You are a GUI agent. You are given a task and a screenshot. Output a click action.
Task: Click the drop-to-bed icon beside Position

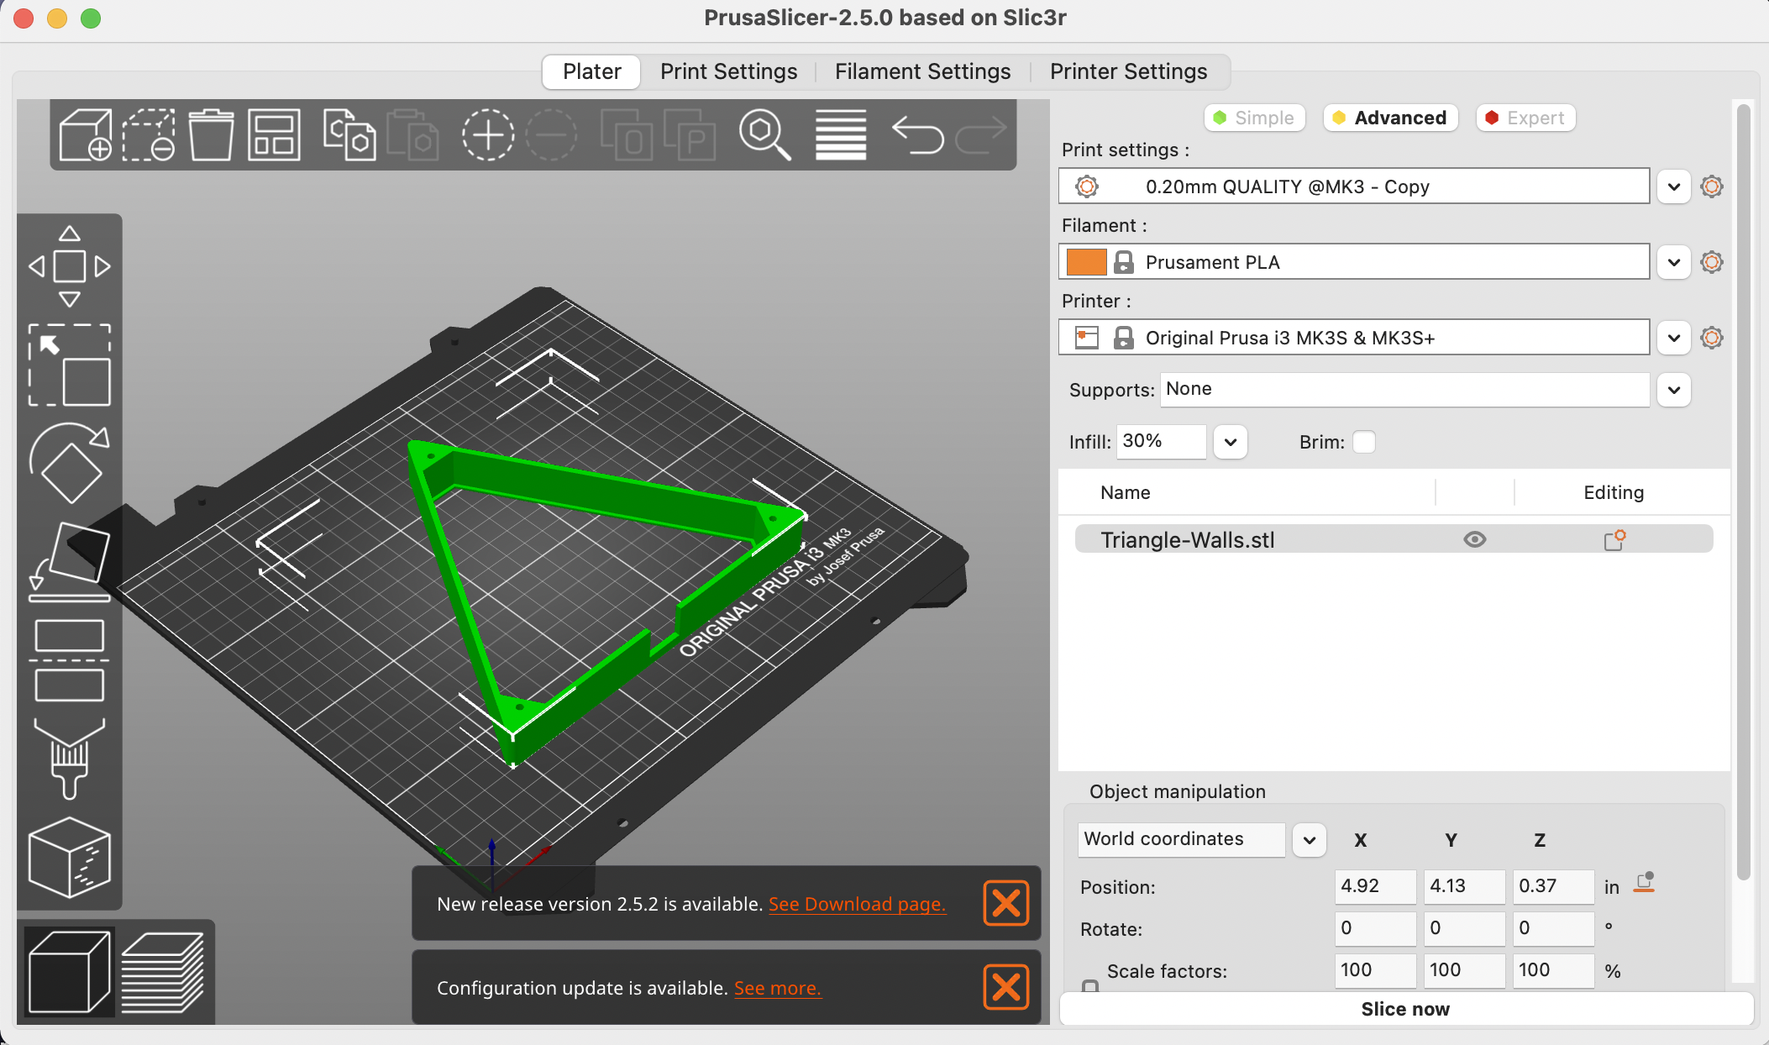coord(1645,883)
